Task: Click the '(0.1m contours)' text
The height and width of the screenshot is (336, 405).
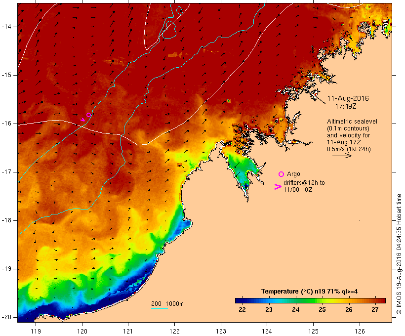Action: pyautogui.click(x=348, y=128)
